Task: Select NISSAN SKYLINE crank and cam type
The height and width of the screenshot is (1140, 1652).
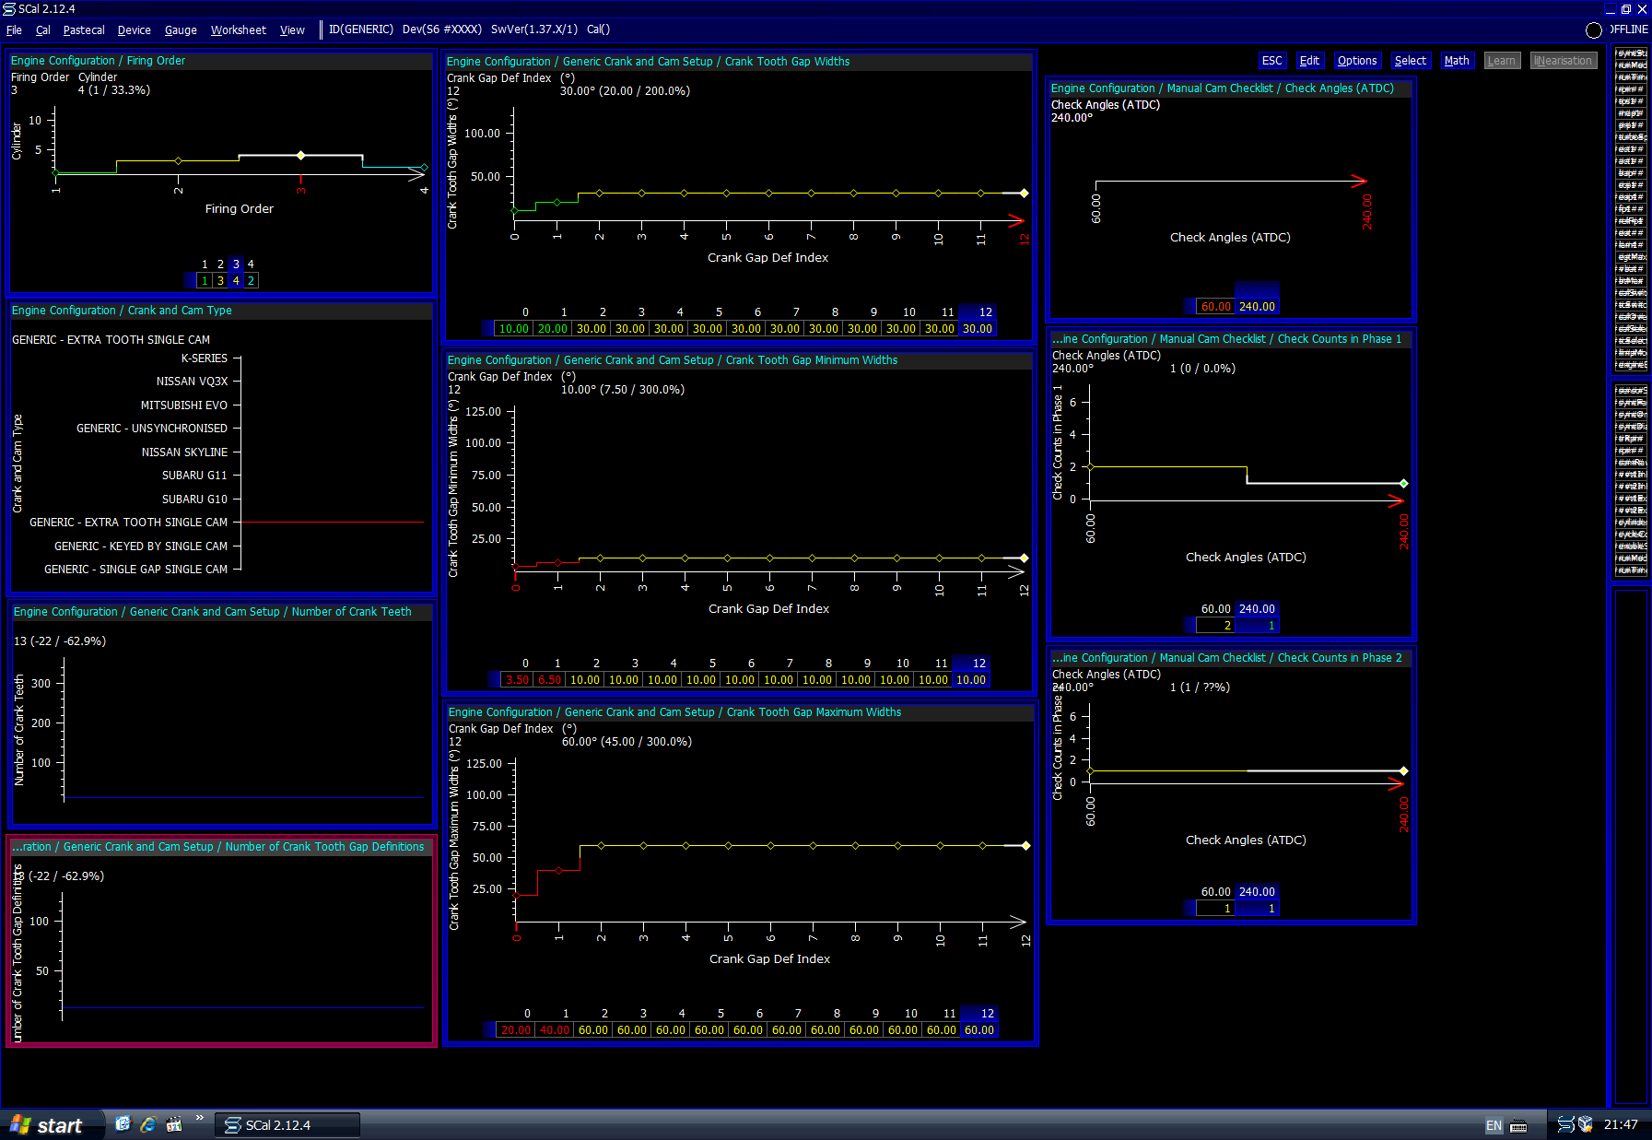Action: coord(184,452)
